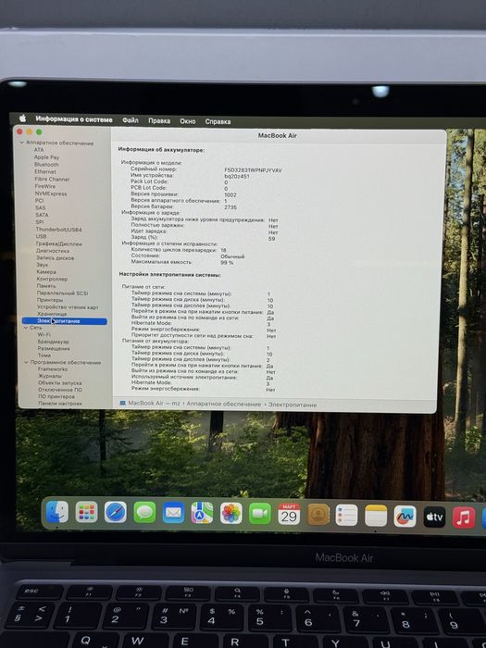Select Apple Pay in the sidebar

click(x=46, y=157)
